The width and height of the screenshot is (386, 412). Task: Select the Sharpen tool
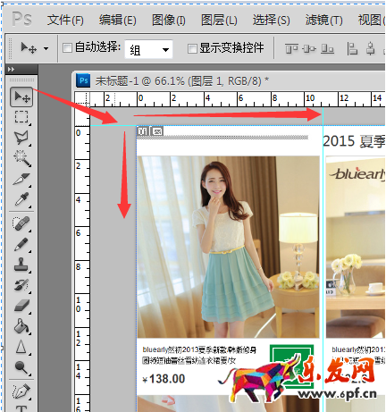(x=21, y=347)
